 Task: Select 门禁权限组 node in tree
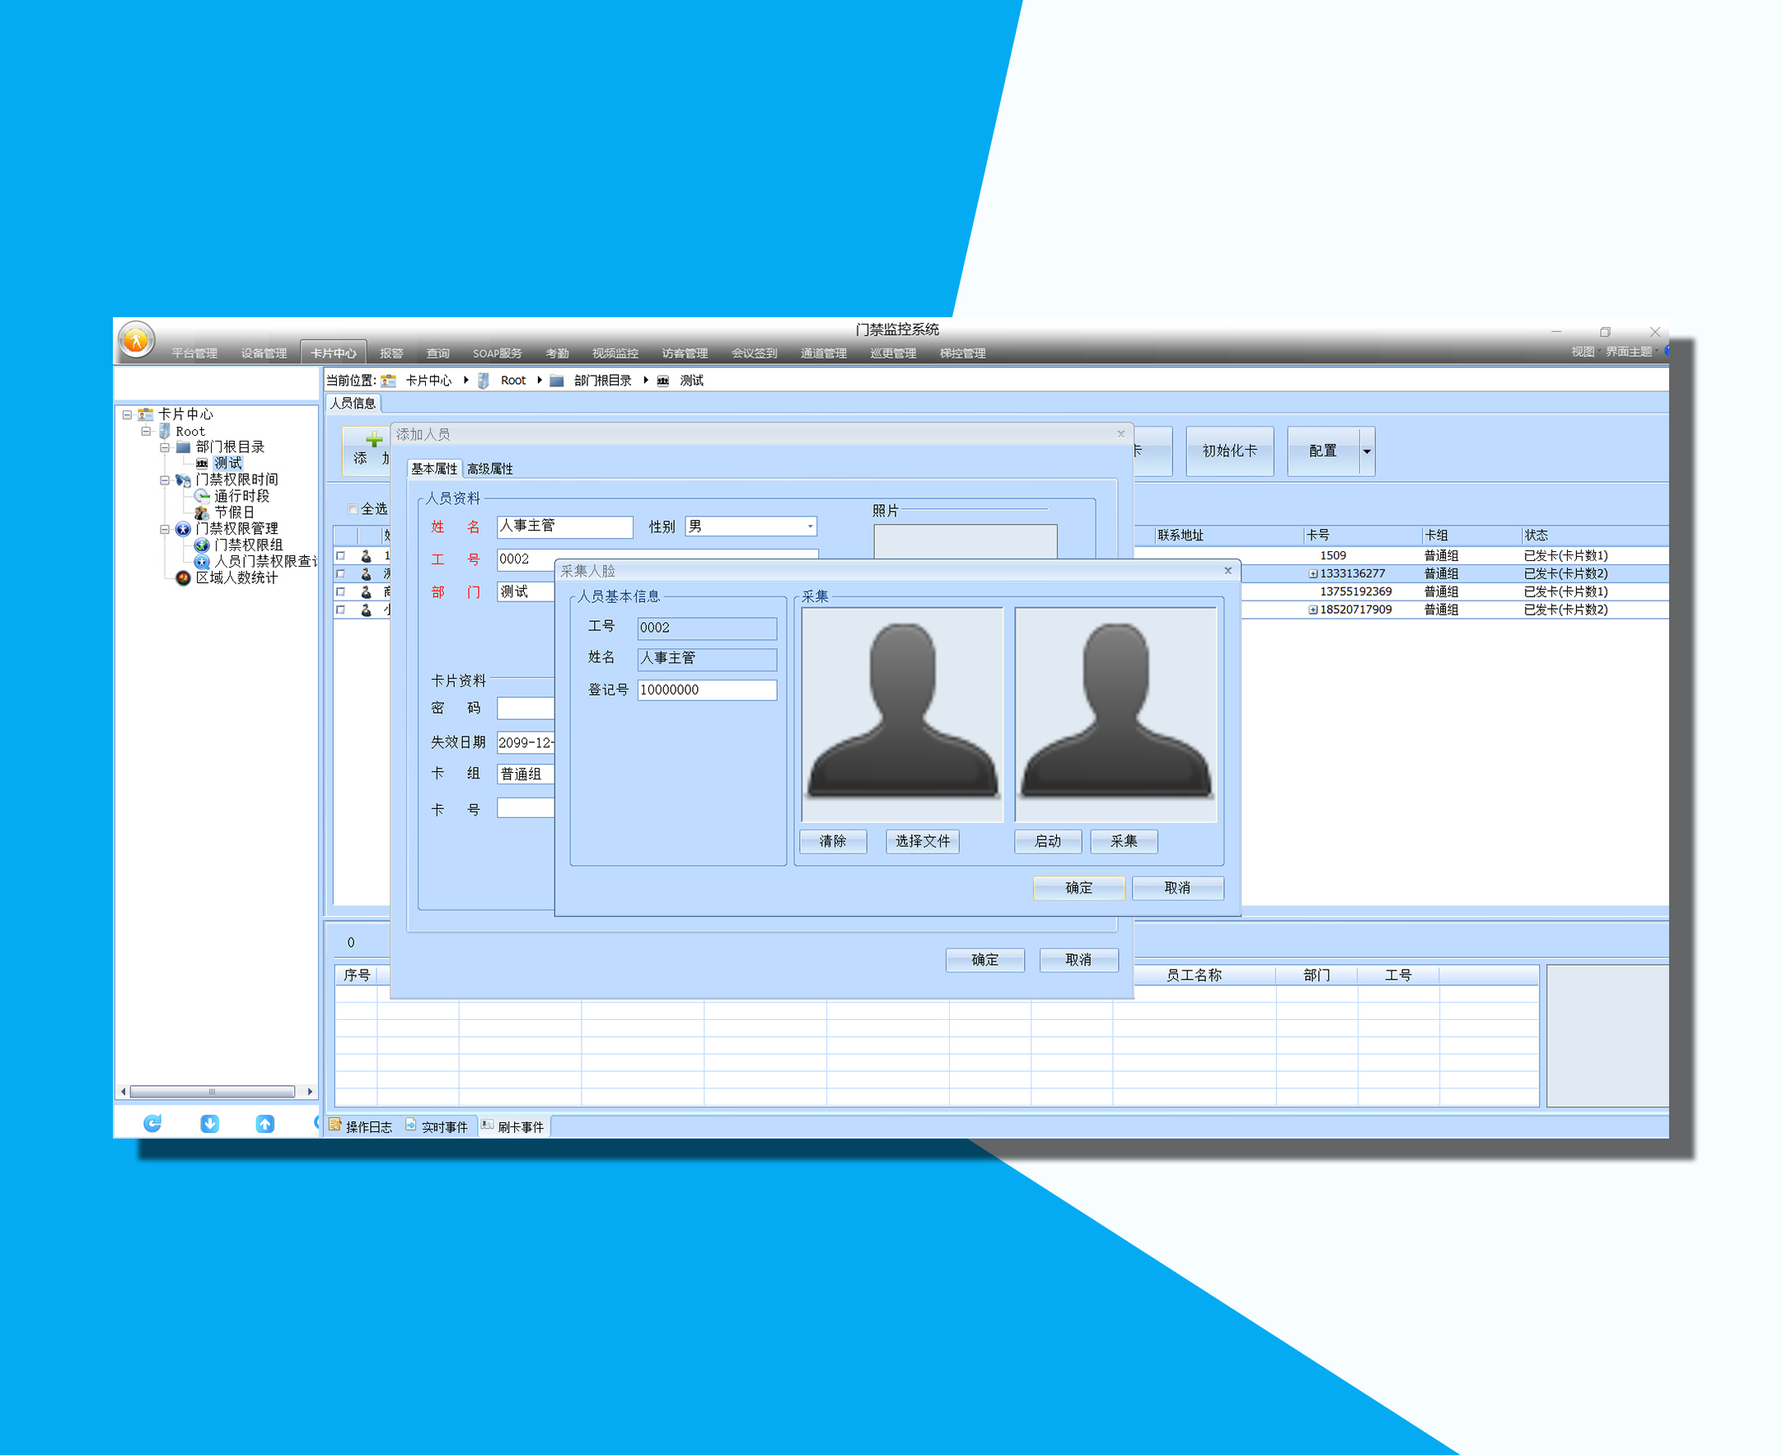(248, 545)
